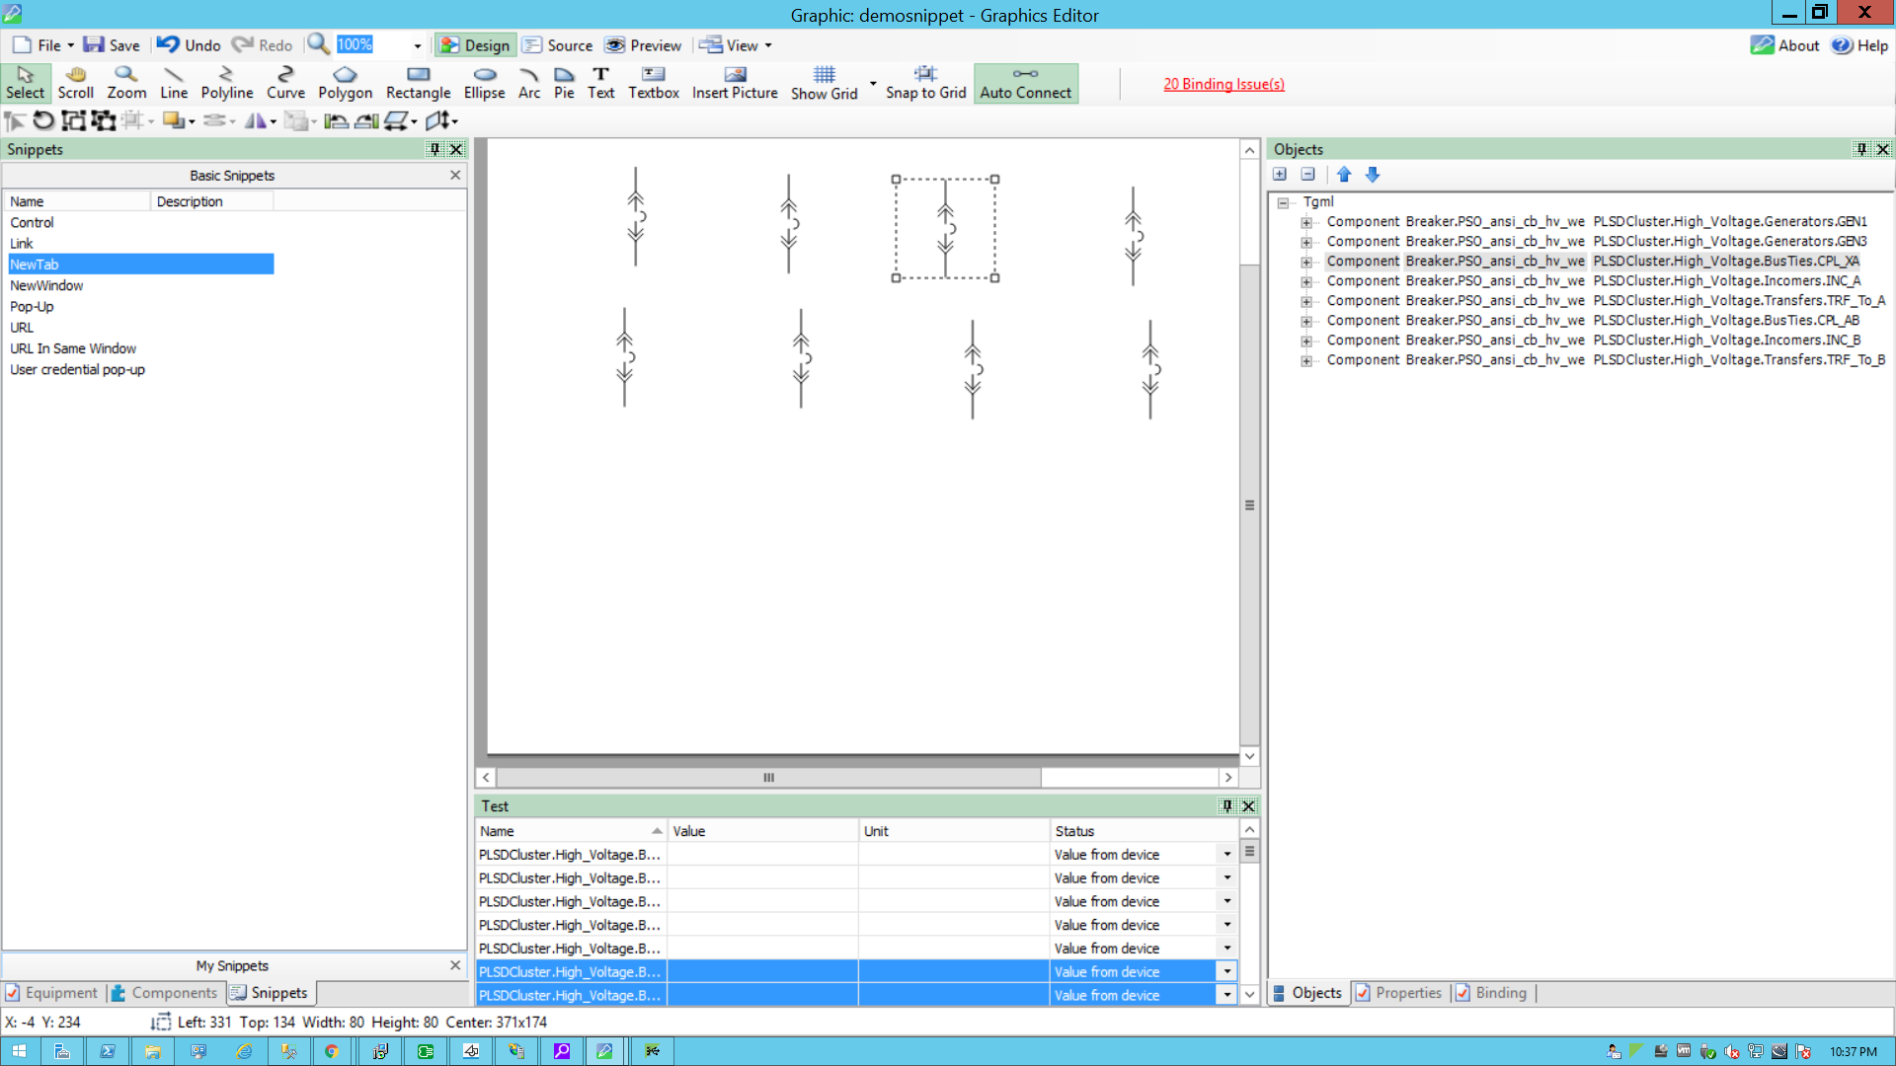Enable Snap to Grid
The width and height of the screenshot is (1896, 1066).
coord(925,83)
